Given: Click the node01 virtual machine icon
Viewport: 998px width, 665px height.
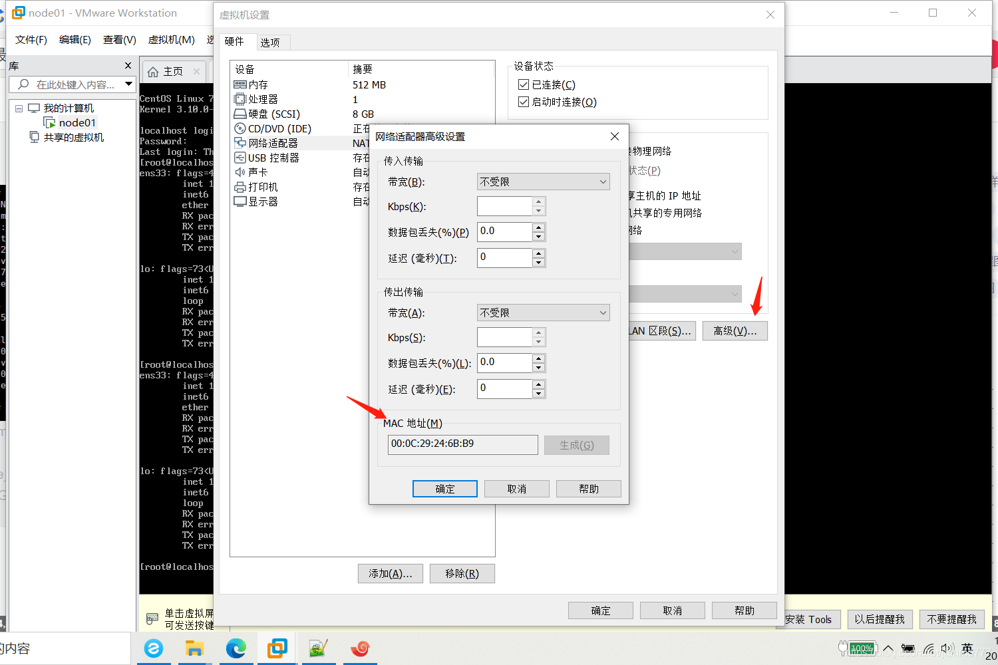Looking at the screenshot, I should (x=49, y=123).
